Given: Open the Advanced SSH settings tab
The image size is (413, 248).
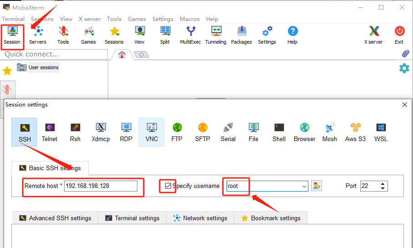Looking at the screenshot, I should tap(55, 218).
